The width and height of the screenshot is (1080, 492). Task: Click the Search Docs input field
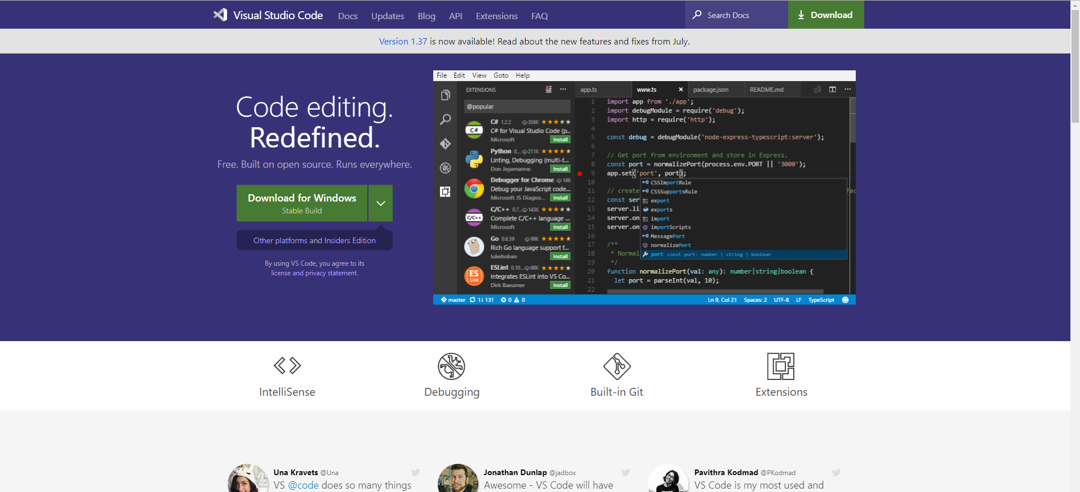click(737, 15)
